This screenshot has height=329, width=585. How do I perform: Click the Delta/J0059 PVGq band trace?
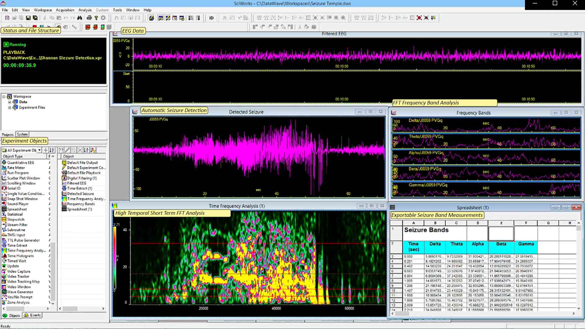click(x=486, y=125)
